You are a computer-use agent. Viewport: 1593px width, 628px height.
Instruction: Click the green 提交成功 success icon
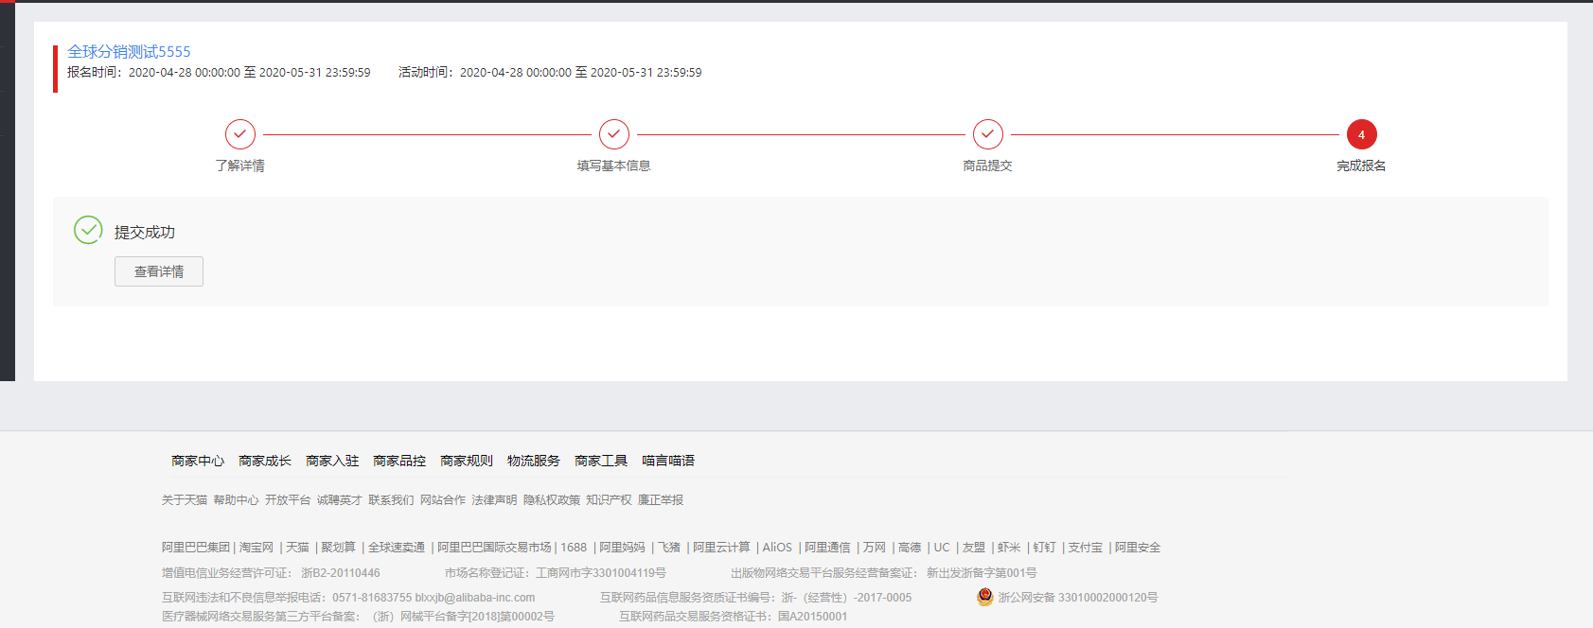(x=88, y=230)
